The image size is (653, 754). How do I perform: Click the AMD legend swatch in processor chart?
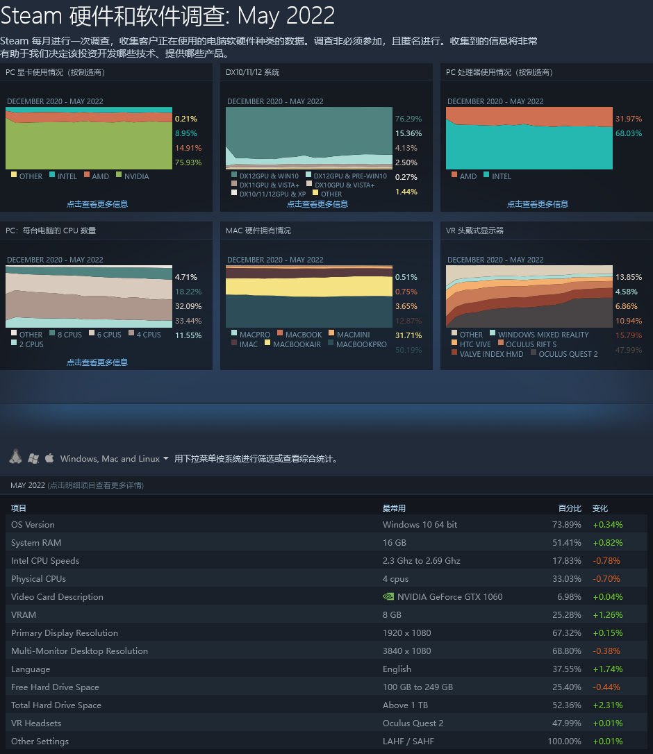[454, 175]
